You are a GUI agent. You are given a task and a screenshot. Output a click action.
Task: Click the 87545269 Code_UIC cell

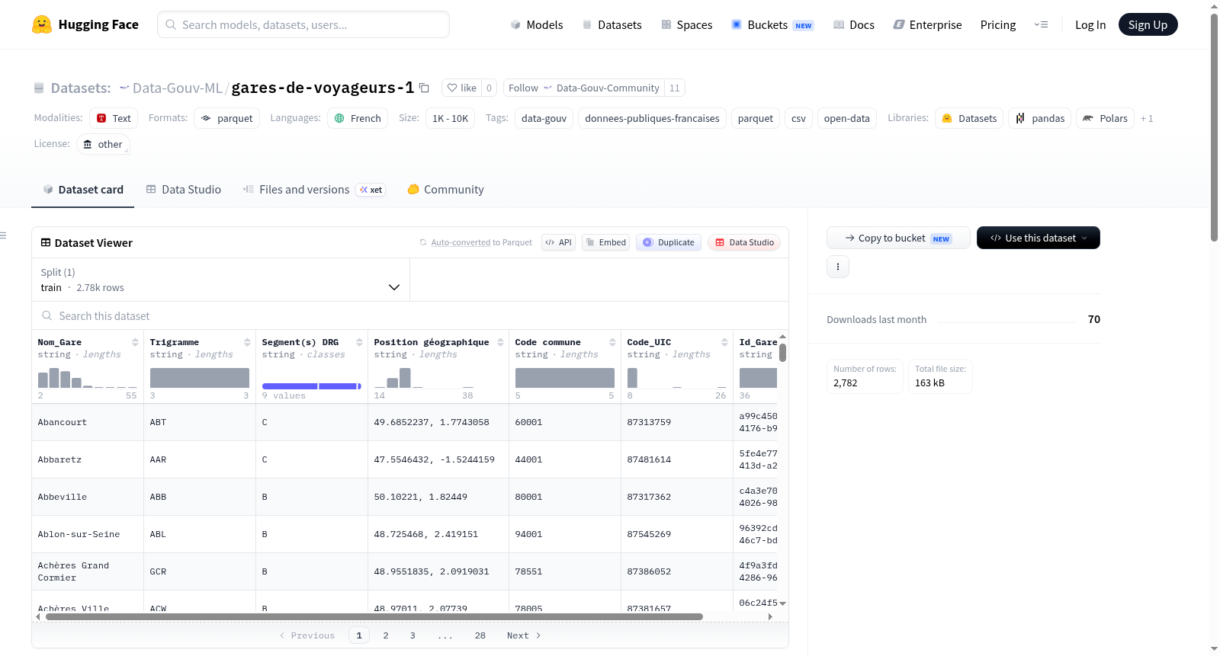tap(677, 534)
